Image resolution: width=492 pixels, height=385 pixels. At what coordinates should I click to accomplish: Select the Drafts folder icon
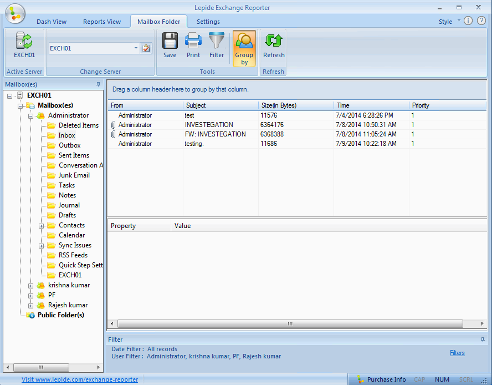pos(51,215)
